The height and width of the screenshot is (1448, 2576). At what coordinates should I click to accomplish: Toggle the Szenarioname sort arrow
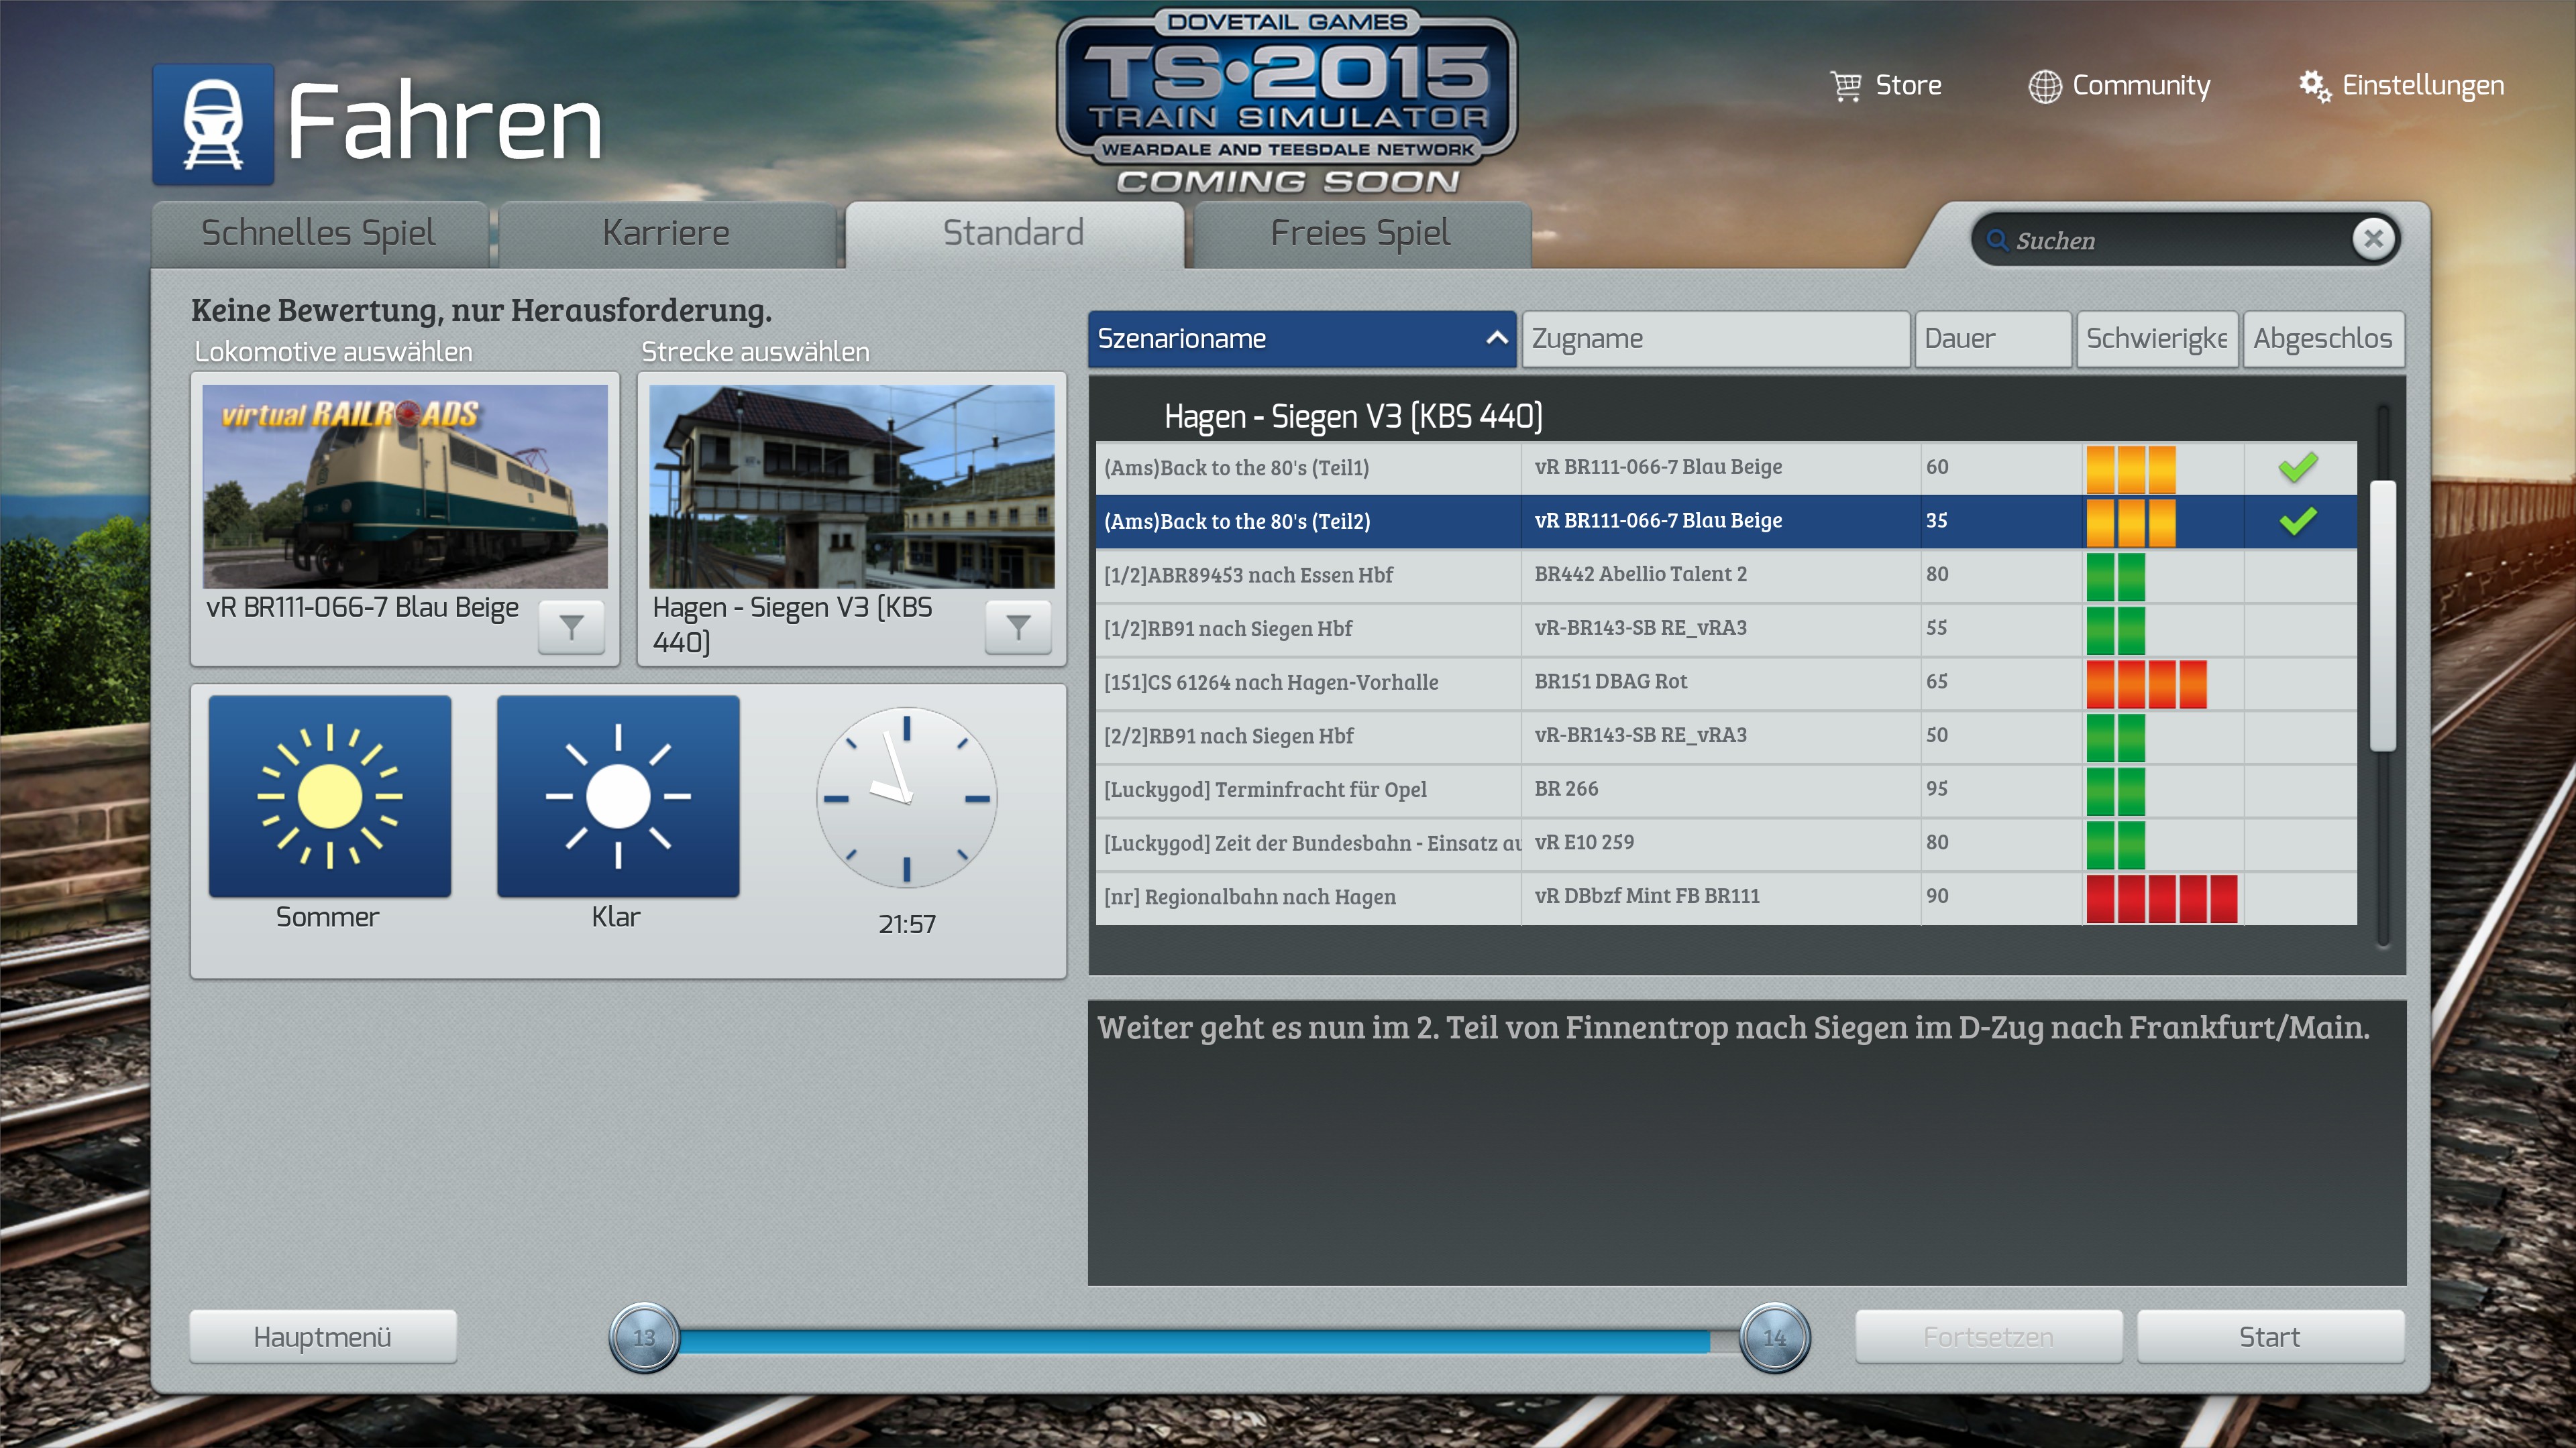(1496, 338)
